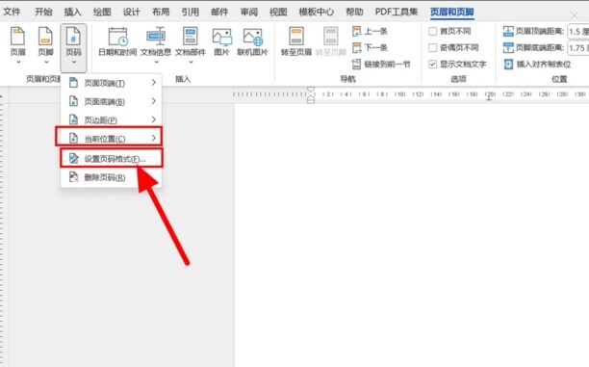Expand the 页面顶端 submenu arrow
The width and height of the screenshot is (589, 367).
coord(154,82)
